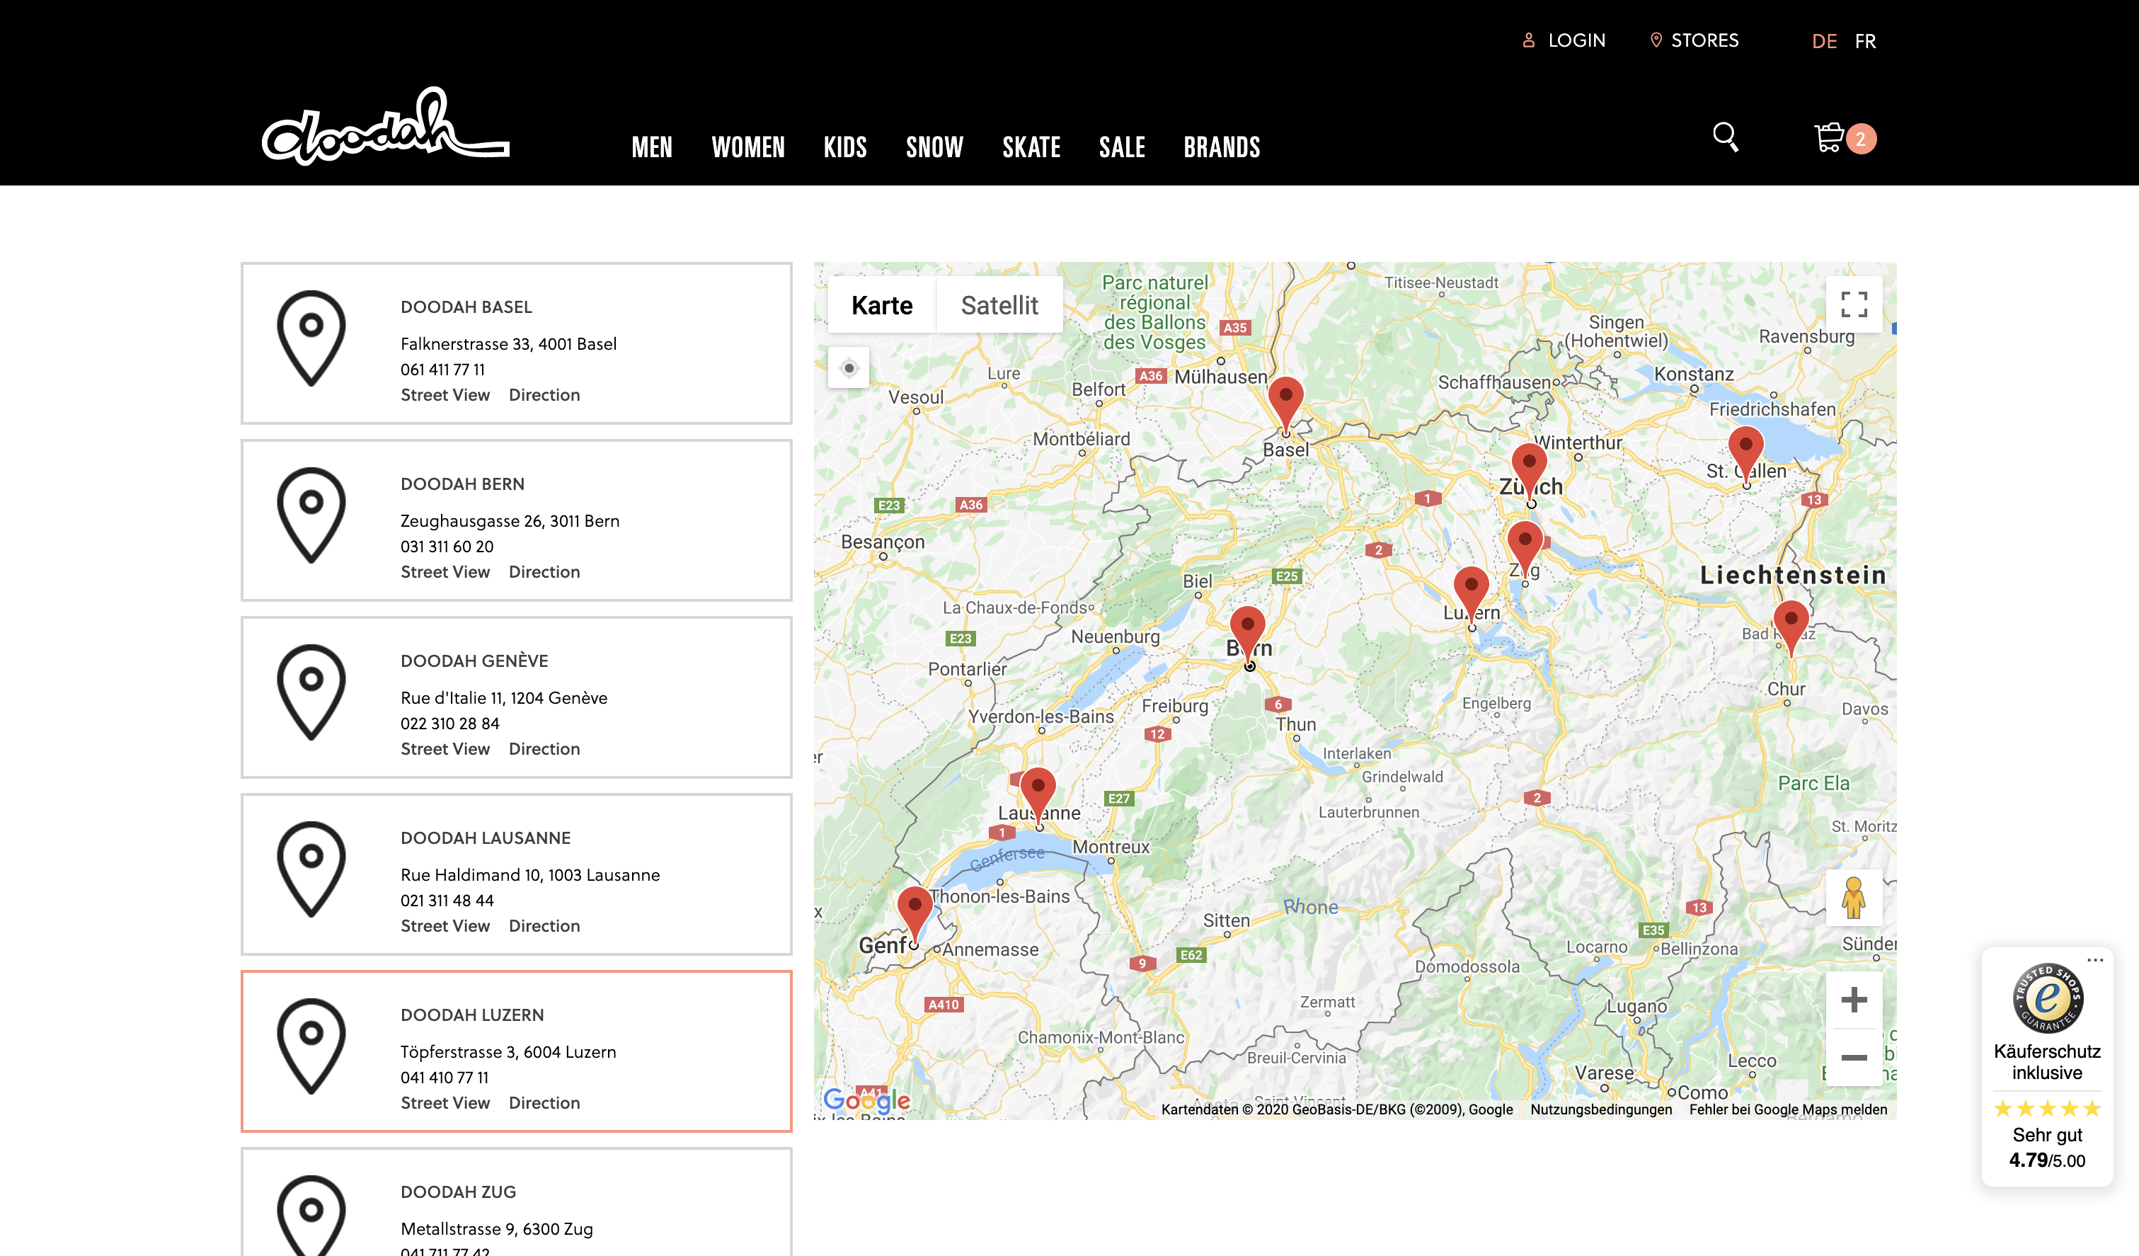Zoom in the map with plus
2139x1256 pixels.
(x=1854, y=1000)
